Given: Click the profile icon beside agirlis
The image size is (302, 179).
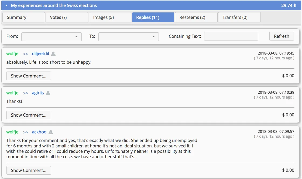Looking at the screenshot, I should (48, 93).
